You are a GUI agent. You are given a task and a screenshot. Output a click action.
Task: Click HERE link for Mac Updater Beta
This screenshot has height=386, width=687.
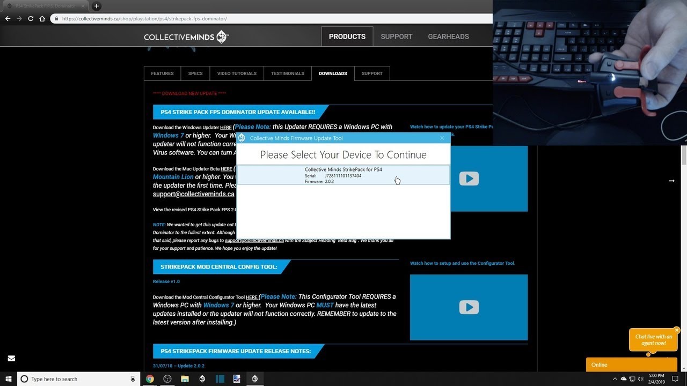[226, 169]
